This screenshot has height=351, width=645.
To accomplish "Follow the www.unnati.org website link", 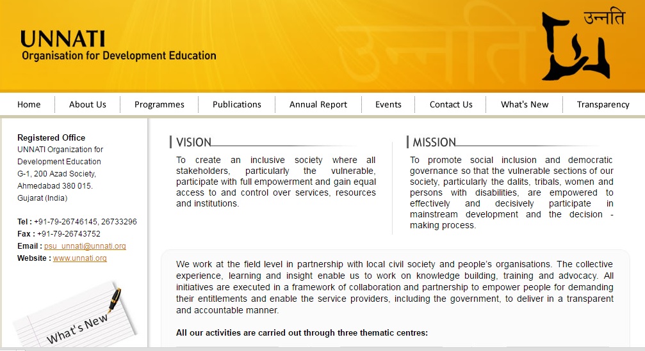I will pyautogui.click(x=80, y=258).
